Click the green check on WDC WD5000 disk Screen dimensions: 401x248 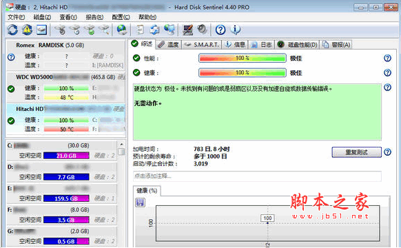(x=11, y=89)
